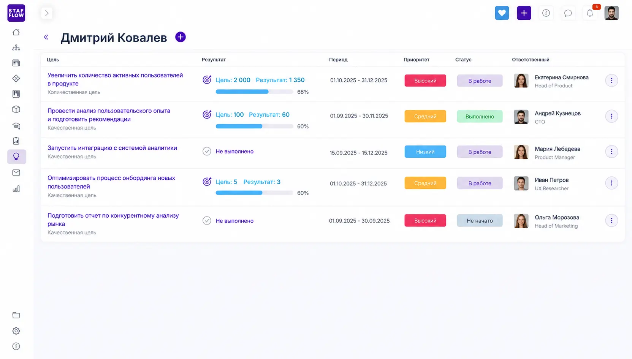Click the Выполнено status badge
The width and height of the screenshot is (632, 359).
(480, 116)
